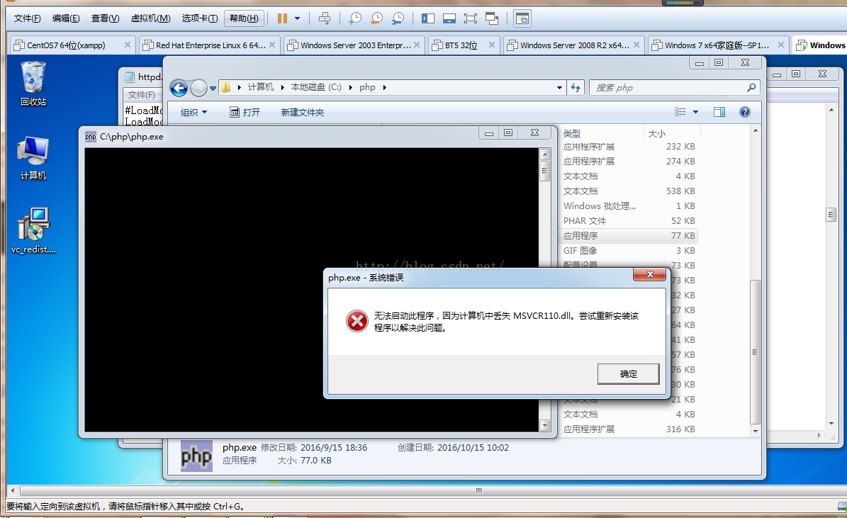
Task: Switch to Unity mode
Action: pyautogui.click(x=492, y=18)
